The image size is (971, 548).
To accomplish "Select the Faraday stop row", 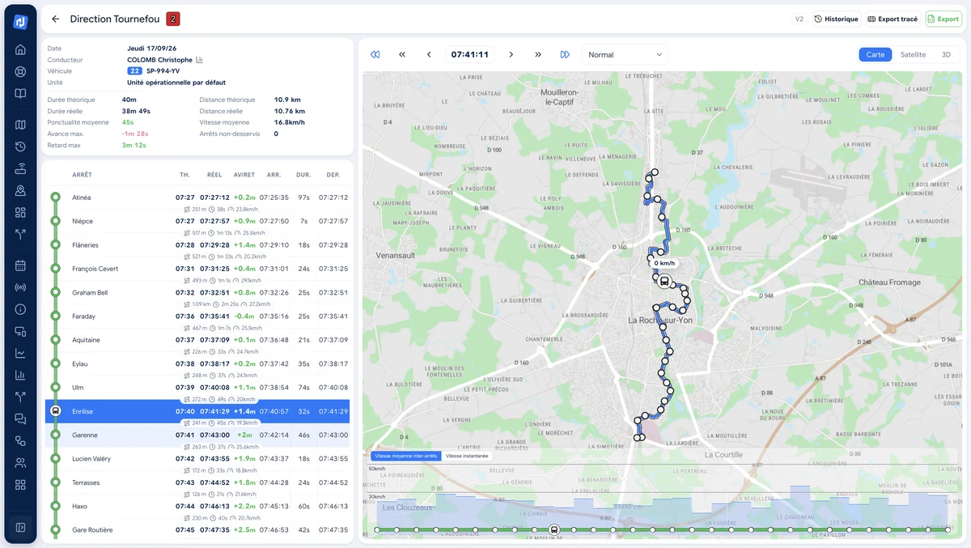I will tap(197, 316).
